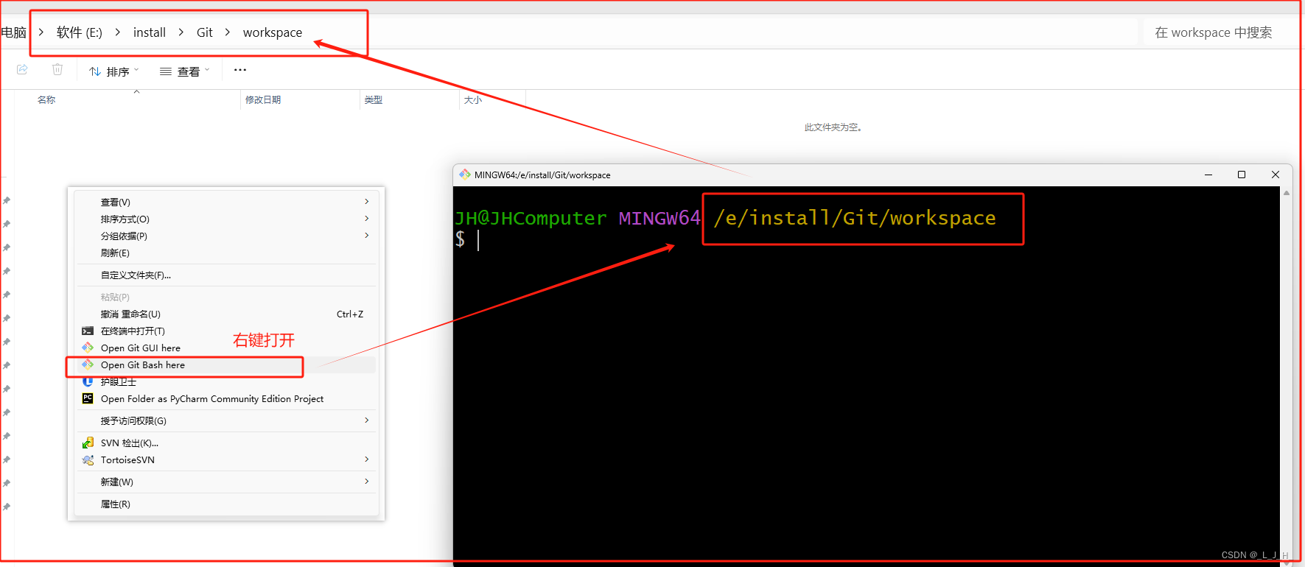This screenshot has width=1305, height=567.
Task: Choose Open Git GUI here
Action: pyautogui.click(x=226, y=348)
